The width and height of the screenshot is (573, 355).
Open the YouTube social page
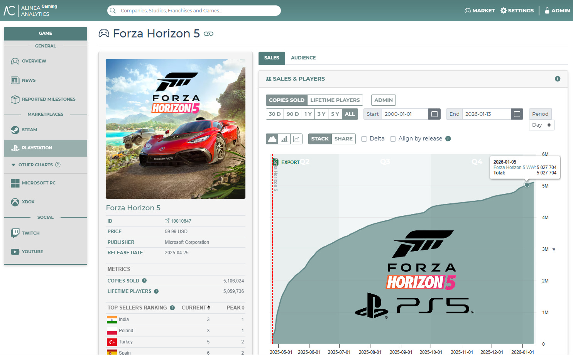(46, 252)
